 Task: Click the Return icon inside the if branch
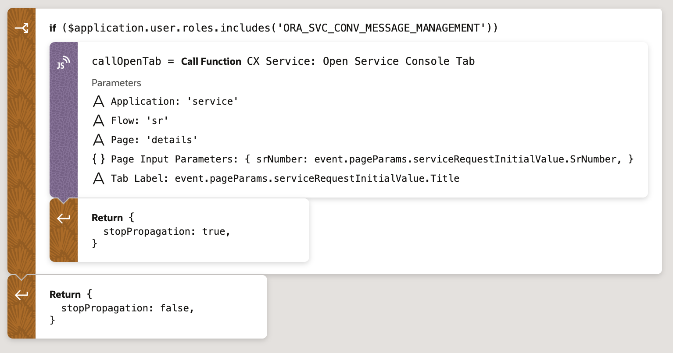[x=64, y=218]
